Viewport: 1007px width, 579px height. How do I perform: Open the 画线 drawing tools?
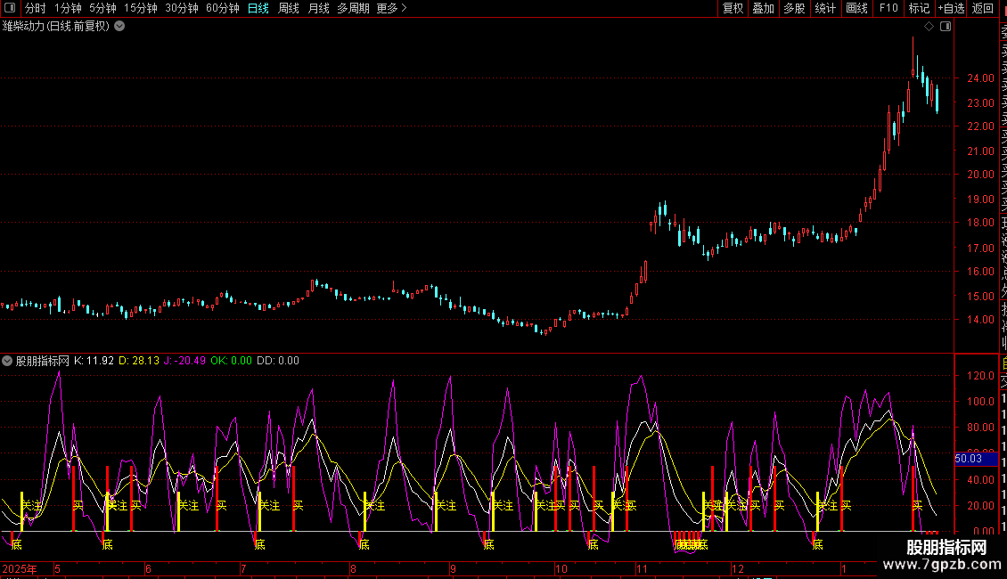(x=856, y=8)
